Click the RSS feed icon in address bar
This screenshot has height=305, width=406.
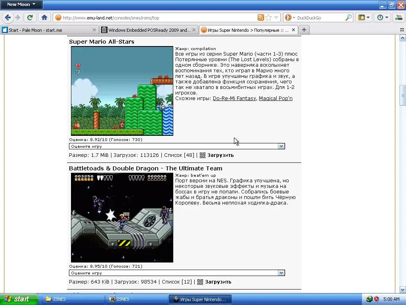coord(261,17)
